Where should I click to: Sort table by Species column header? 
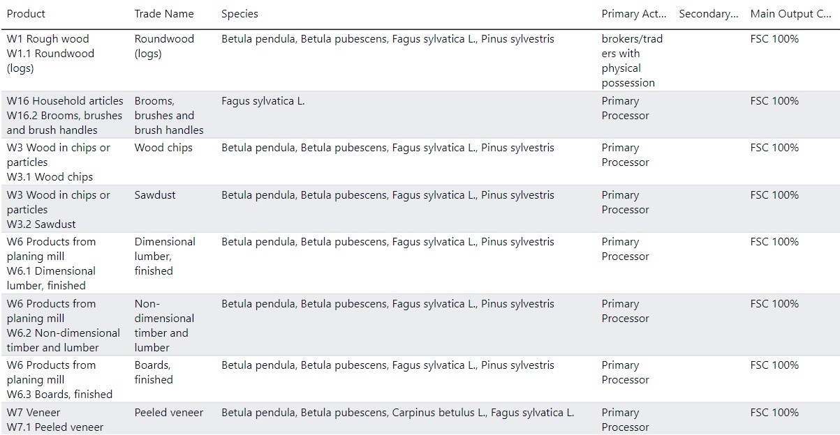pos(240,14)
